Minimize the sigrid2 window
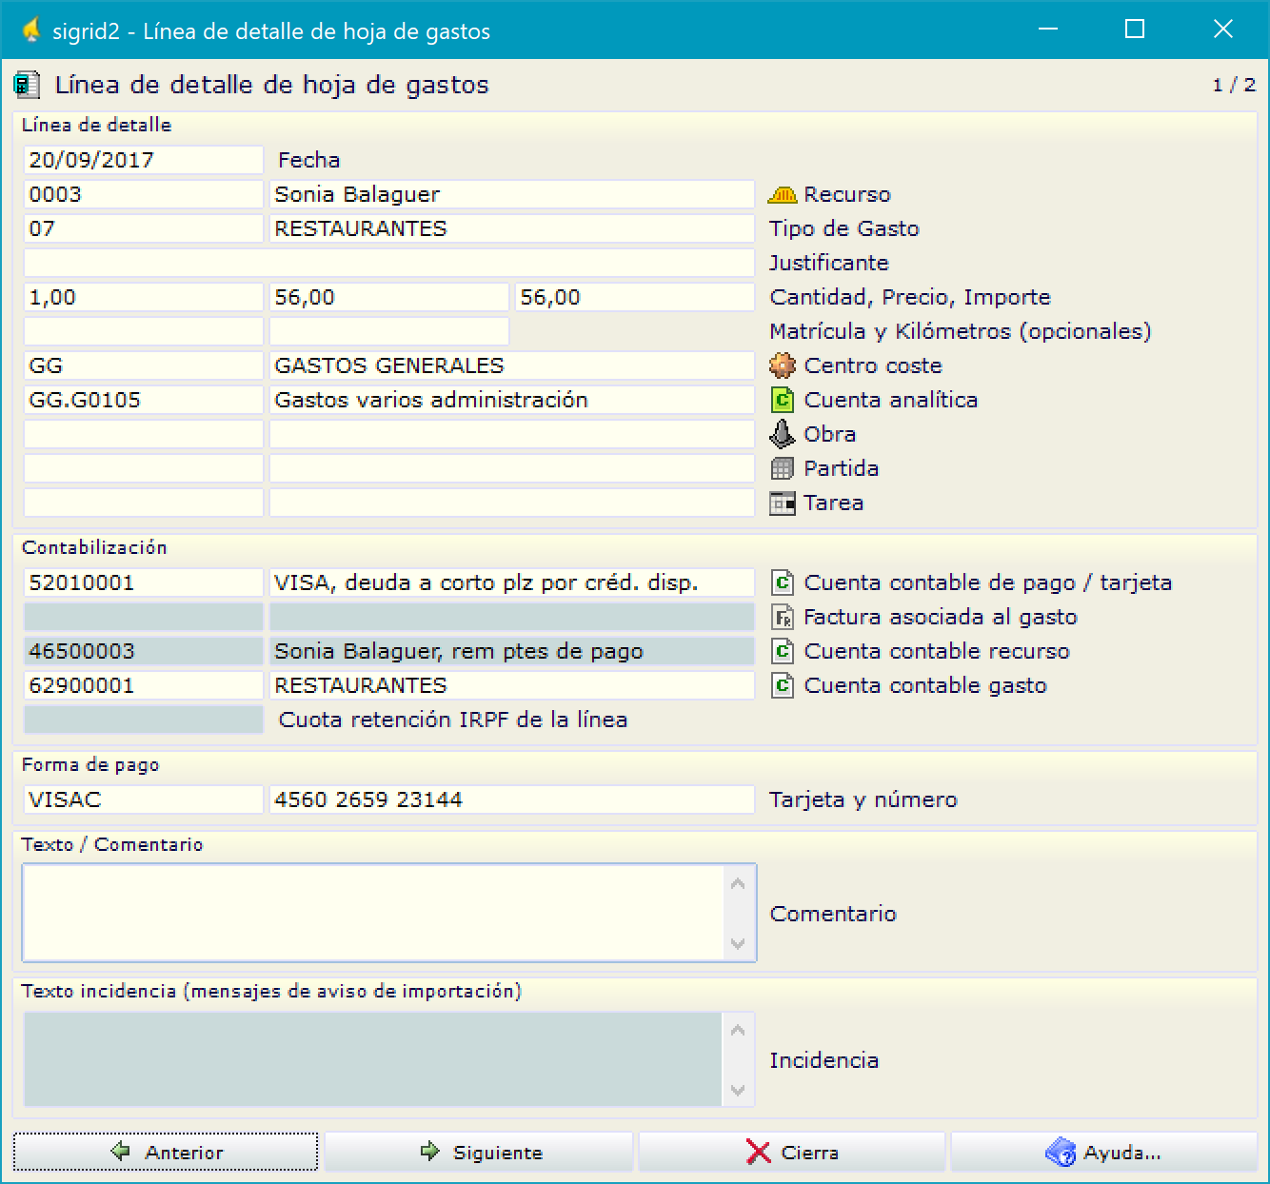Image resolution: width=1270 pixels, height=1184 pixels. click(x=1048, y=30)
